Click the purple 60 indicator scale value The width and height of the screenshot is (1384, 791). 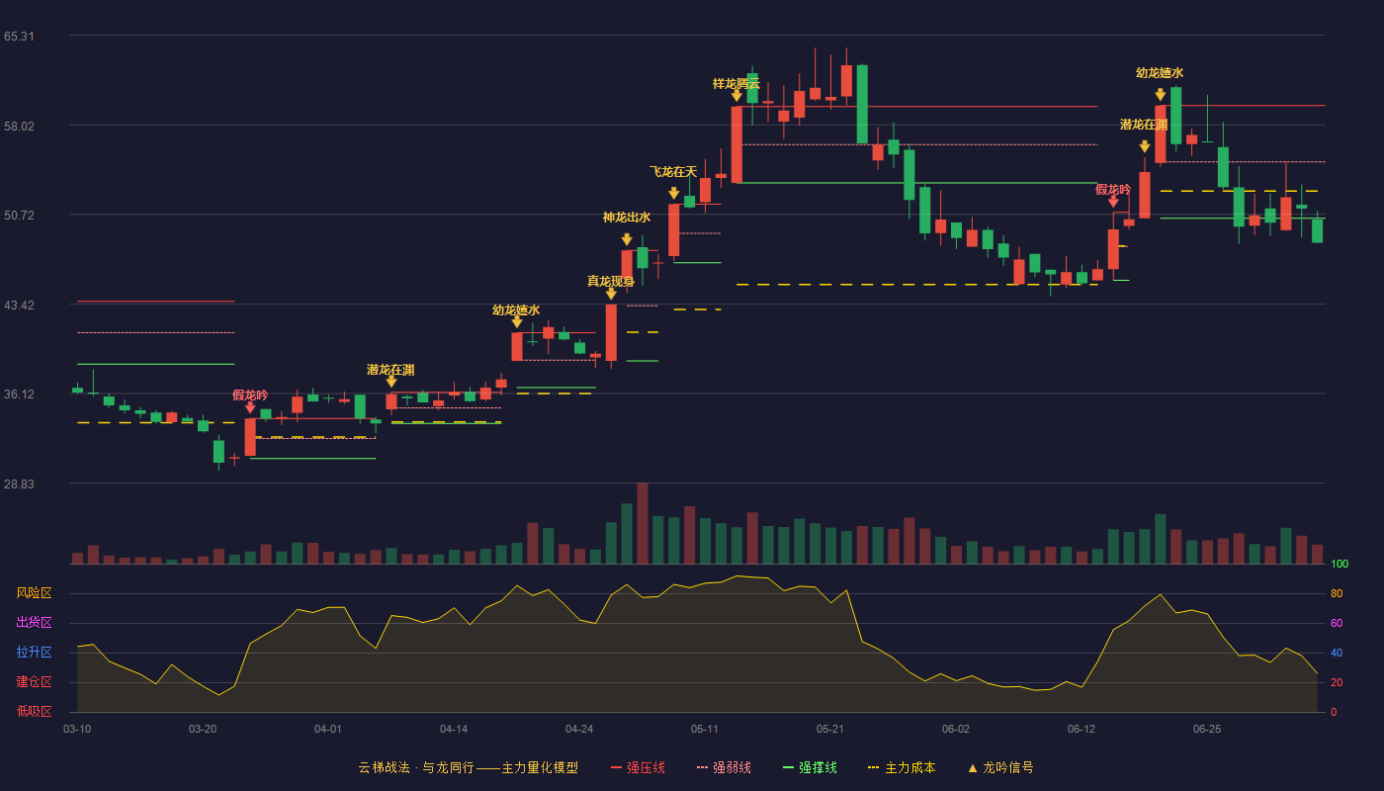(1337, 624)
